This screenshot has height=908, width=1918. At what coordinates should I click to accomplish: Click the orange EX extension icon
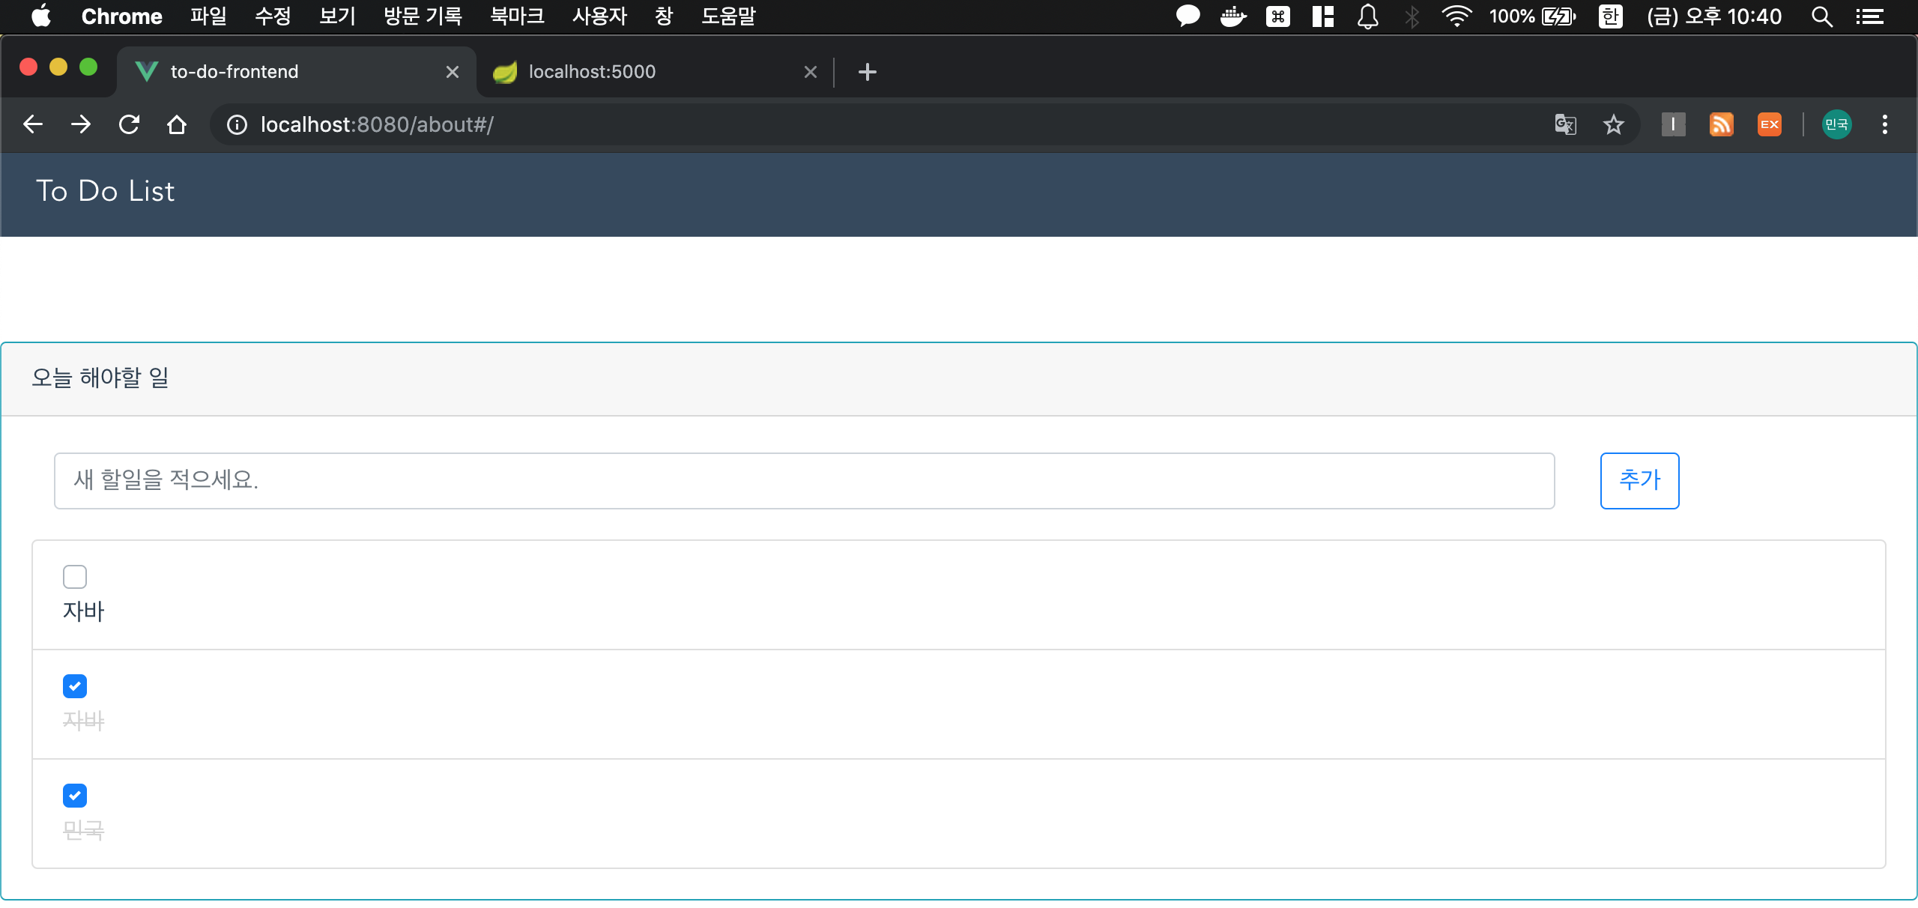click(1769, 124)
